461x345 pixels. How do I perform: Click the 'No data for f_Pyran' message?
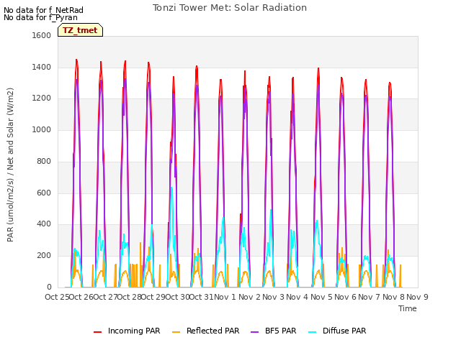[x=40, y=17]
